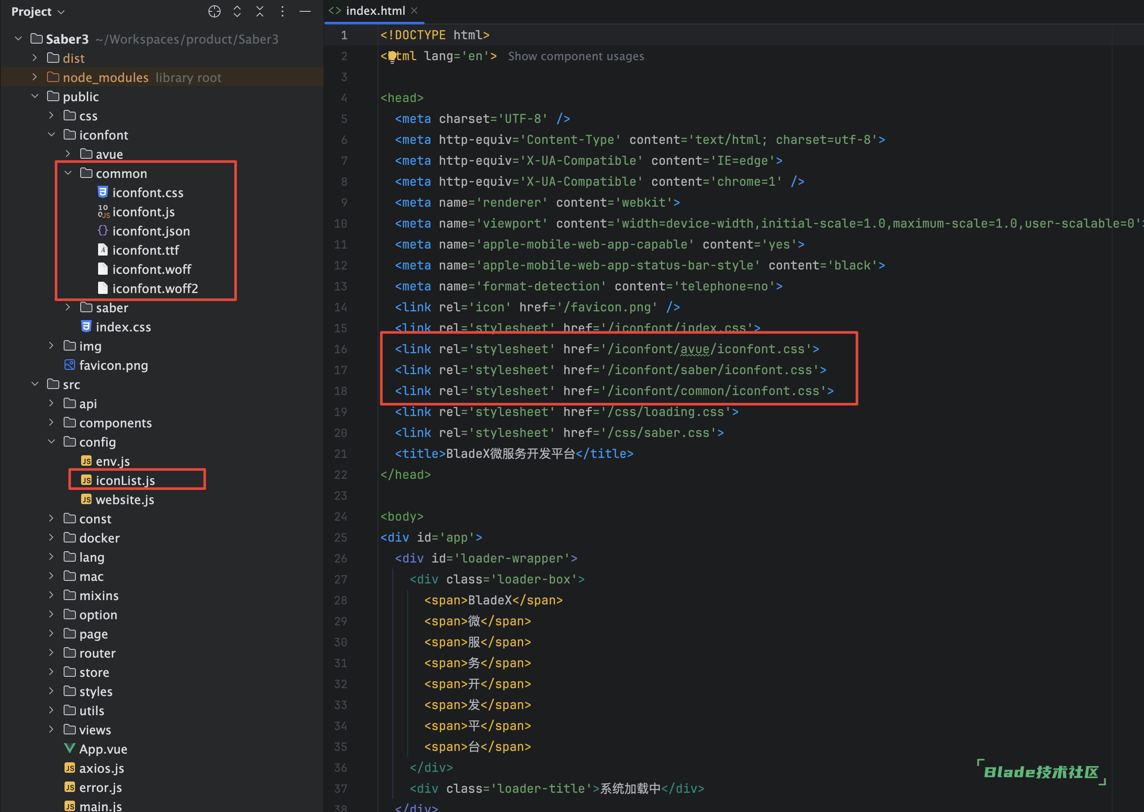Expand the dist folder
The width and height of the screenshot is (1144, 812).
[x=35, y=58]
